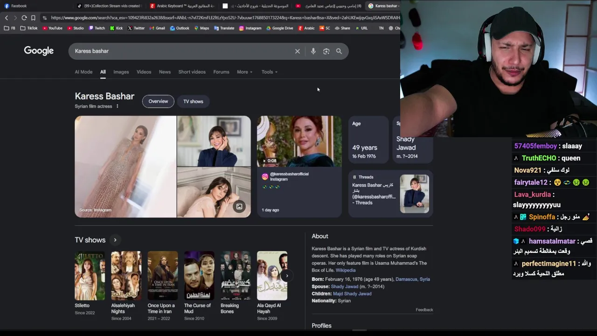Open the Twitter bookmark
Viewport: 597px width, 336px height.
pyautogui.click(x=136, y=28)
